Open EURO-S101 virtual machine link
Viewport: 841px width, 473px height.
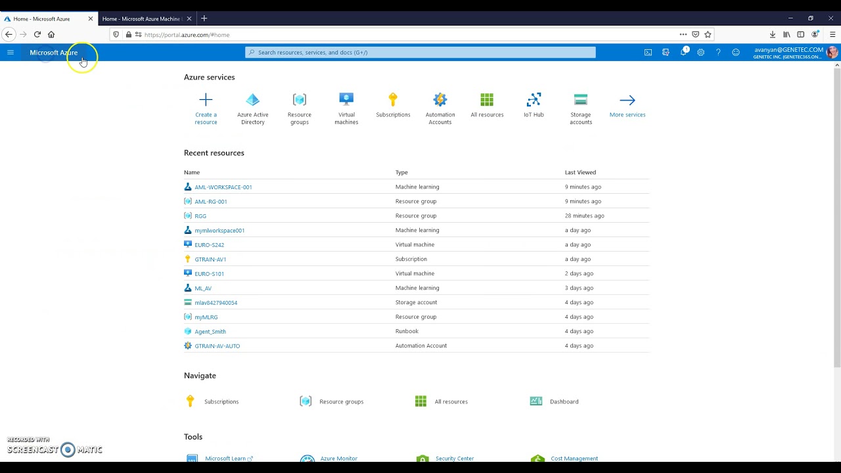pos(209,274)
